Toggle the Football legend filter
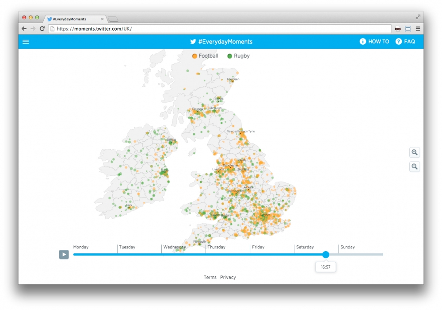 [x=205, y=56]
